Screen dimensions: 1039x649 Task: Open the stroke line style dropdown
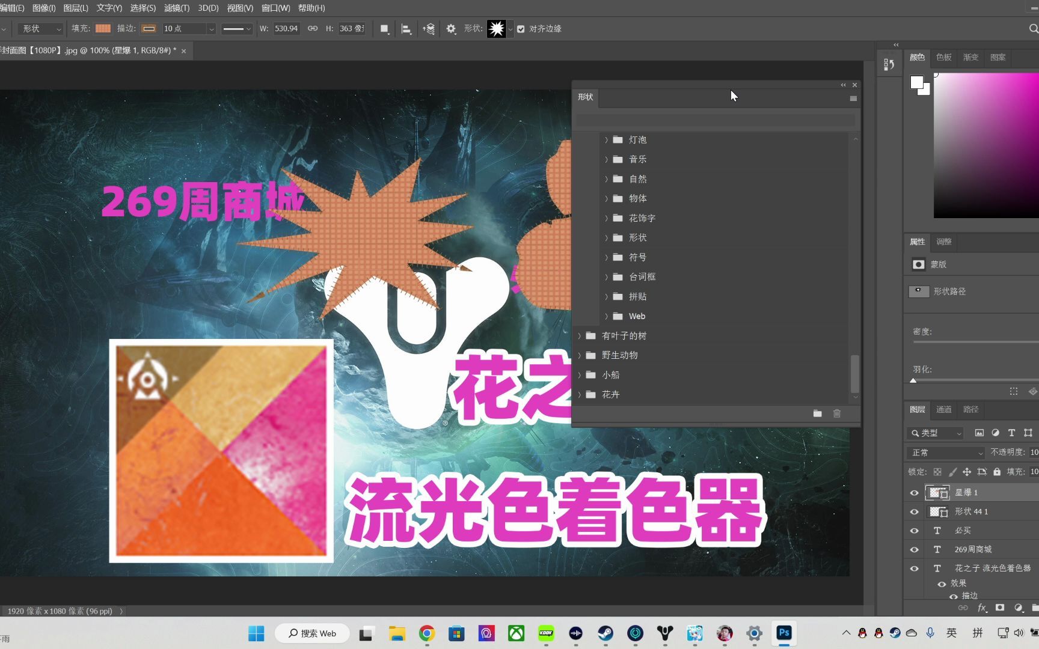pos(236,29)
